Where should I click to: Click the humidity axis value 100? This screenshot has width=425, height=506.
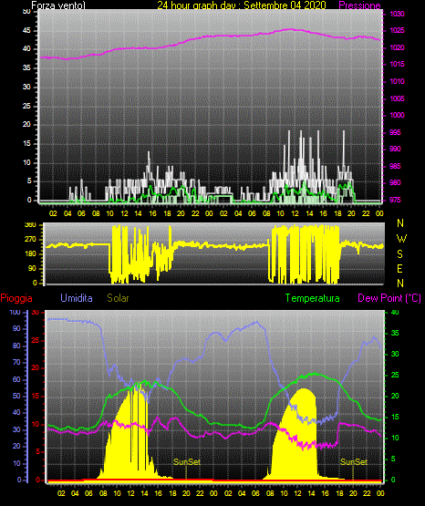point(15,313)
